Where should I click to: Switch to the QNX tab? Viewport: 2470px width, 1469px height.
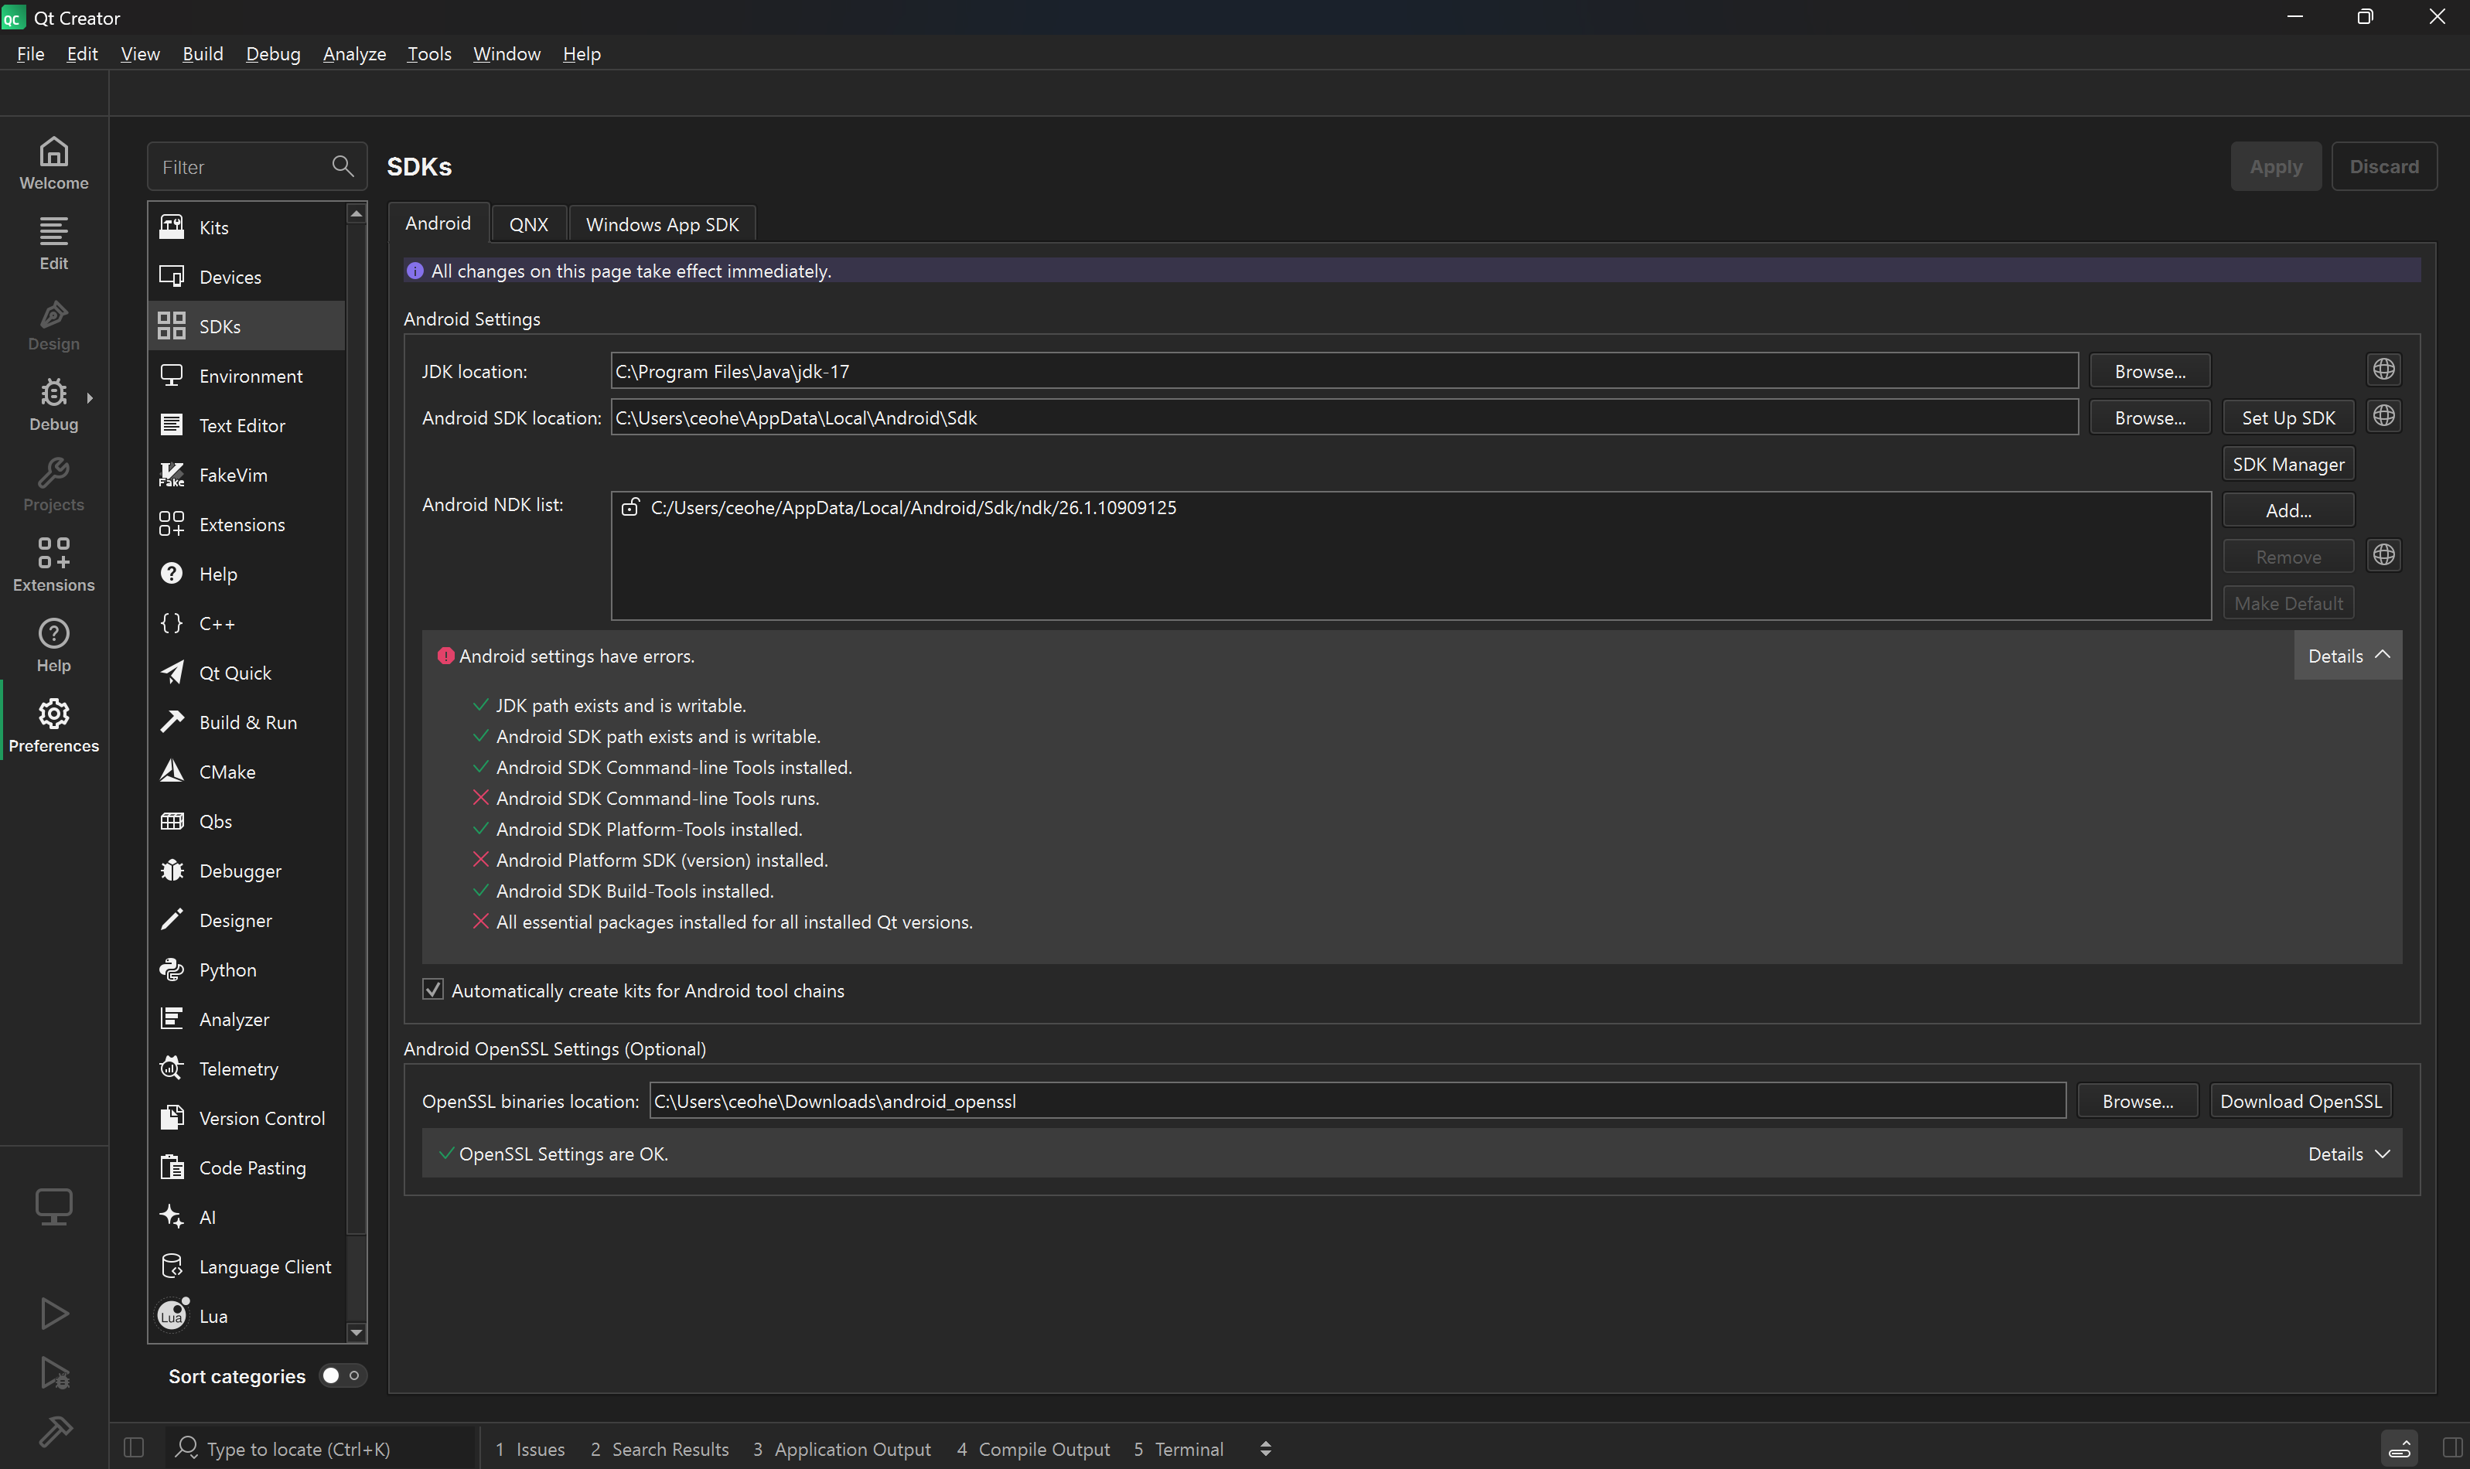pos(529,223)
